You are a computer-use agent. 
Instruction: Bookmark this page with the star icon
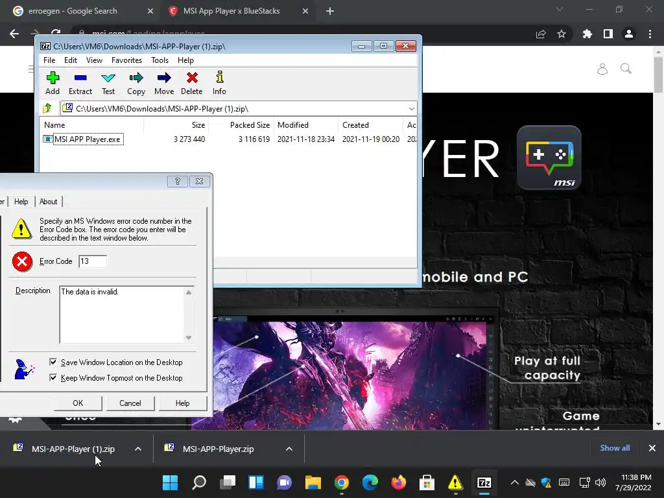pyautogui.click(x=562, y=34)
